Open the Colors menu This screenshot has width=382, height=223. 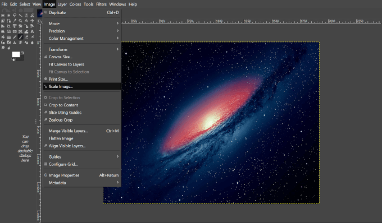tap(75, 4)
